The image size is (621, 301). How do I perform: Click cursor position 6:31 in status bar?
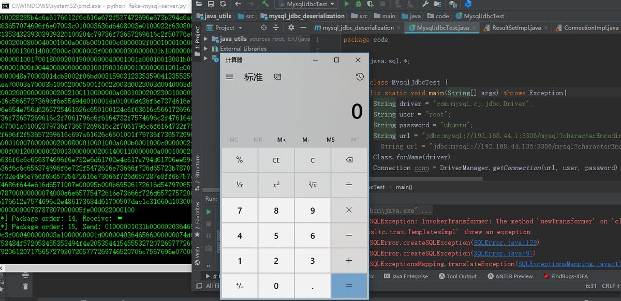(591, 286)
